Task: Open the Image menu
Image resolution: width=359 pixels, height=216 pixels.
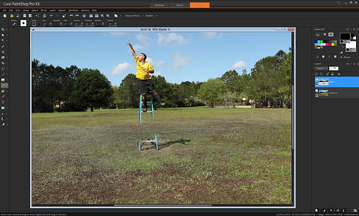Action: tap(26, 10)
